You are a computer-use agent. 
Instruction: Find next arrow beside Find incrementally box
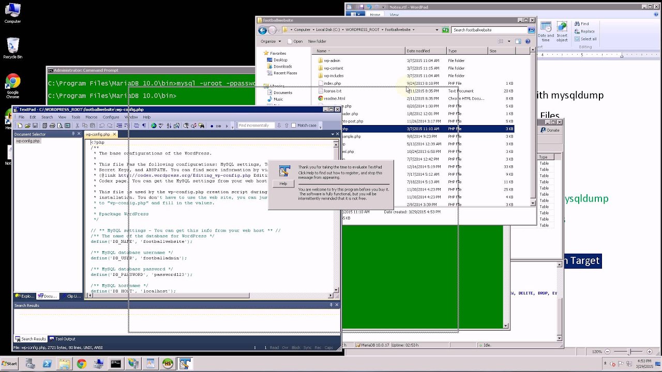279,126
